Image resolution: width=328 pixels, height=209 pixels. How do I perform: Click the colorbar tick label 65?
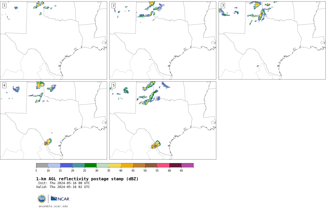point(181,171)
